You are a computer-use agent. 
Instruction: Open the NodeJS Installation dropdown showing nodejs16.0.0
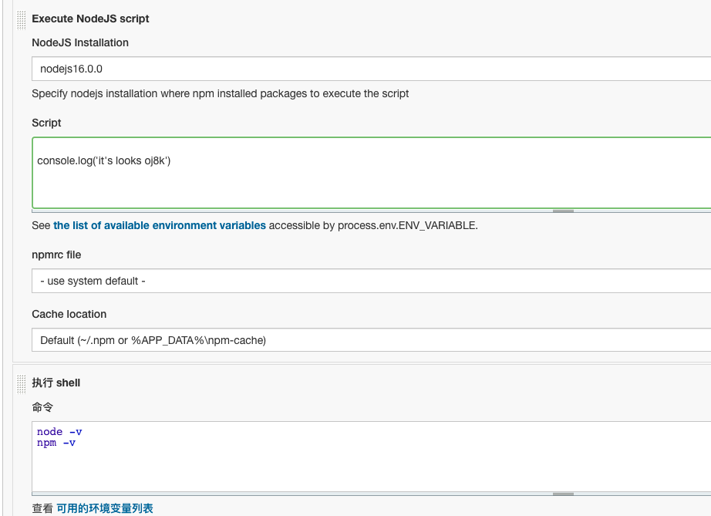pyautogui.click(x=372, y=69)
